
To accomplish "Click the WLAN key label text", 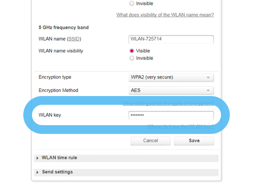I will click(50, 115).
